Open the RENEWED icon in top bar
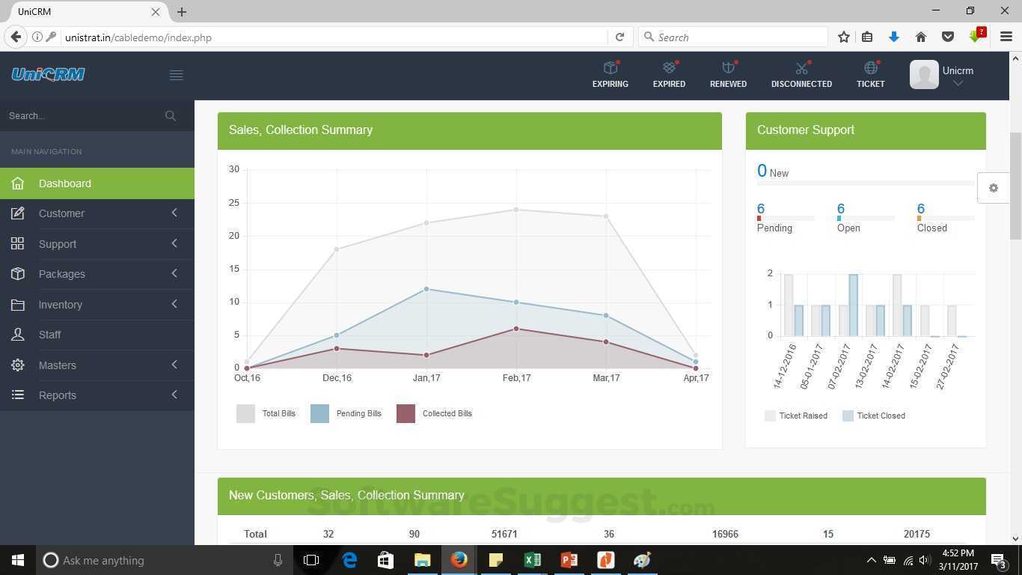 [x=726, y=73]
